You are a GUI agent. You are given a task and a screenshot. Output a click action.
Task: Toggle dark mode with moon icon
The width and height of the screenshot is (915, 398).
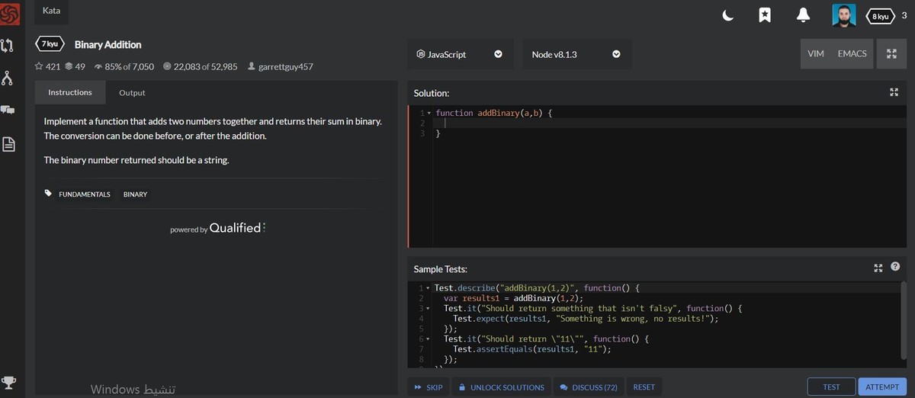point(728,15)
